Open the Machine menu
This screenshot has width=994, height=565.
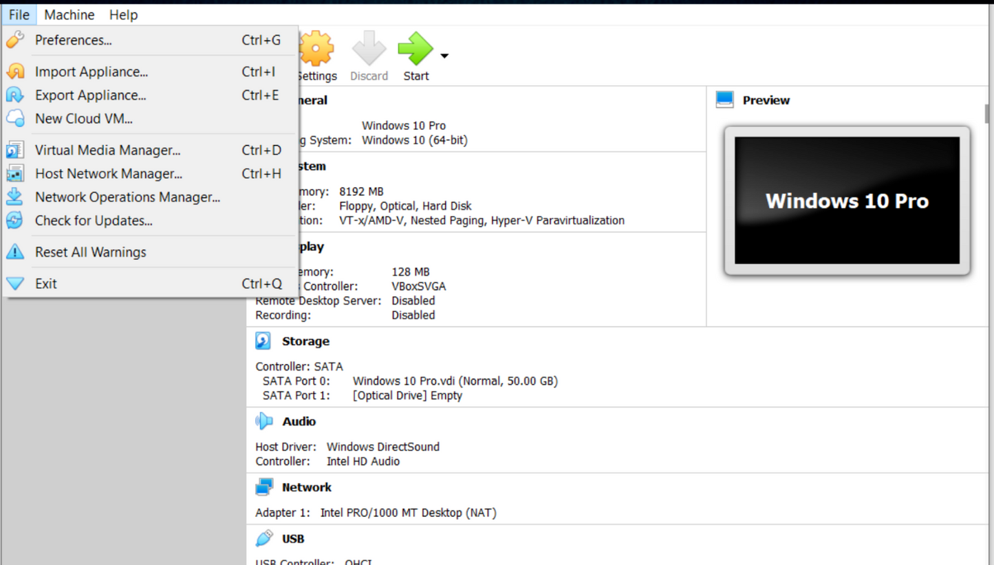[x=69, y=14]
